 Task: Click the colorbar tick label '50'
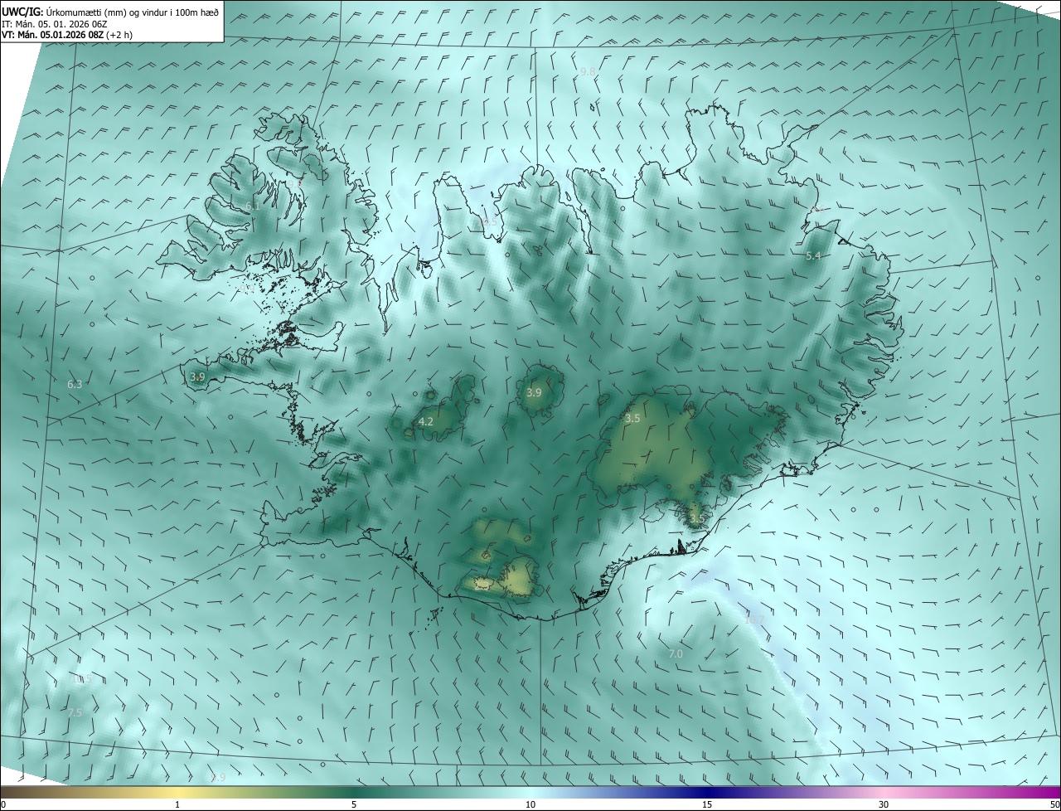coord(1054,804)
